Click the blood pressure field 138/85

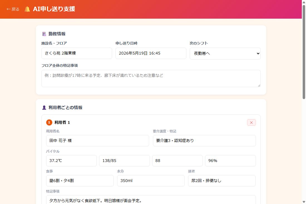click(124, 161)
